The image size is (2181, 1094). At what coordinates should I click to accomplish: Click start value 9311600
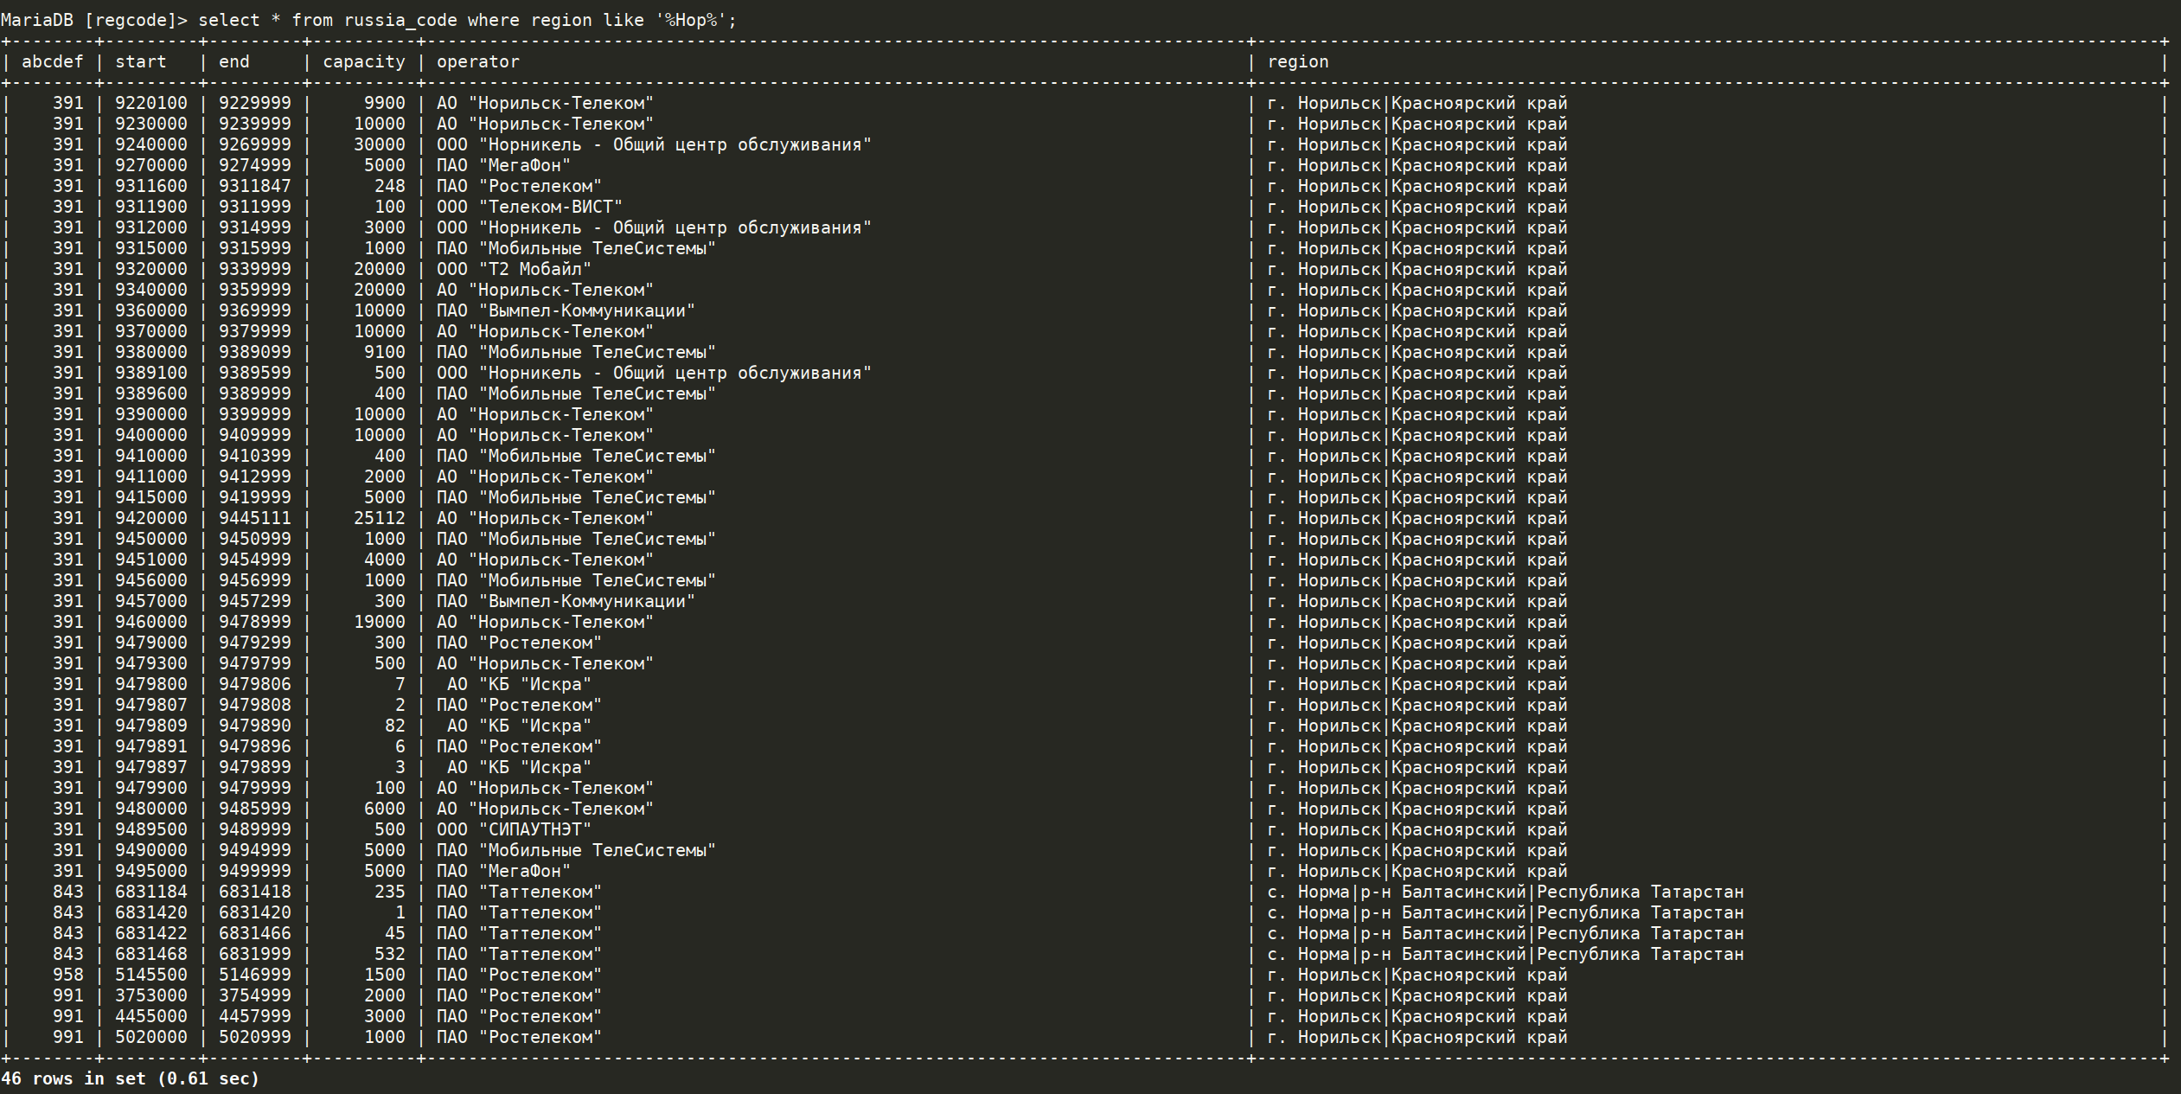(151, 186)
